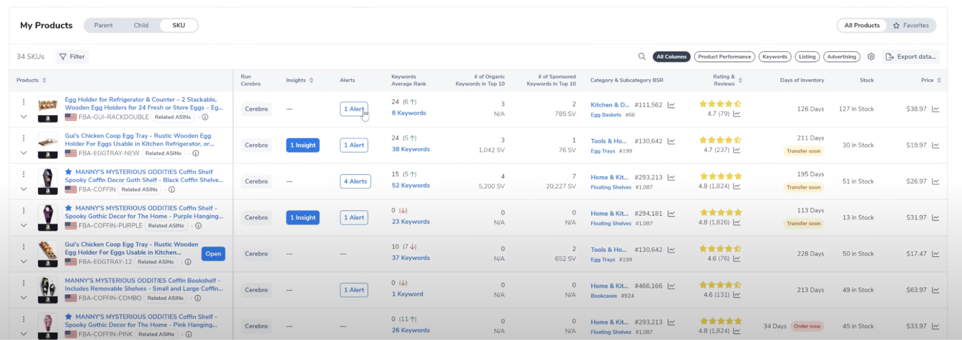Screen dimensions: 962x340
Task: Click info icon next to FBA-COFFIN Related ASINs
Action: (x=172, y=190)
